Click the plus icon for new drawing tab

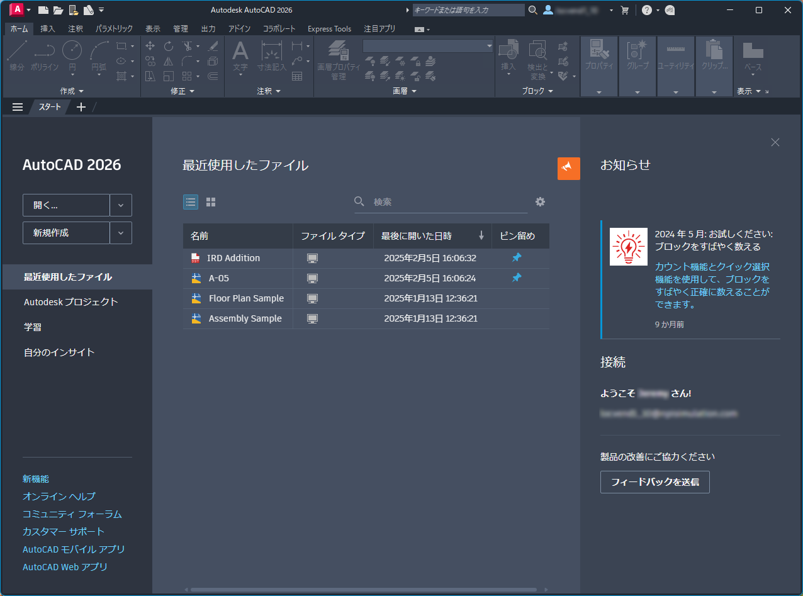click(x=81, y=107)
